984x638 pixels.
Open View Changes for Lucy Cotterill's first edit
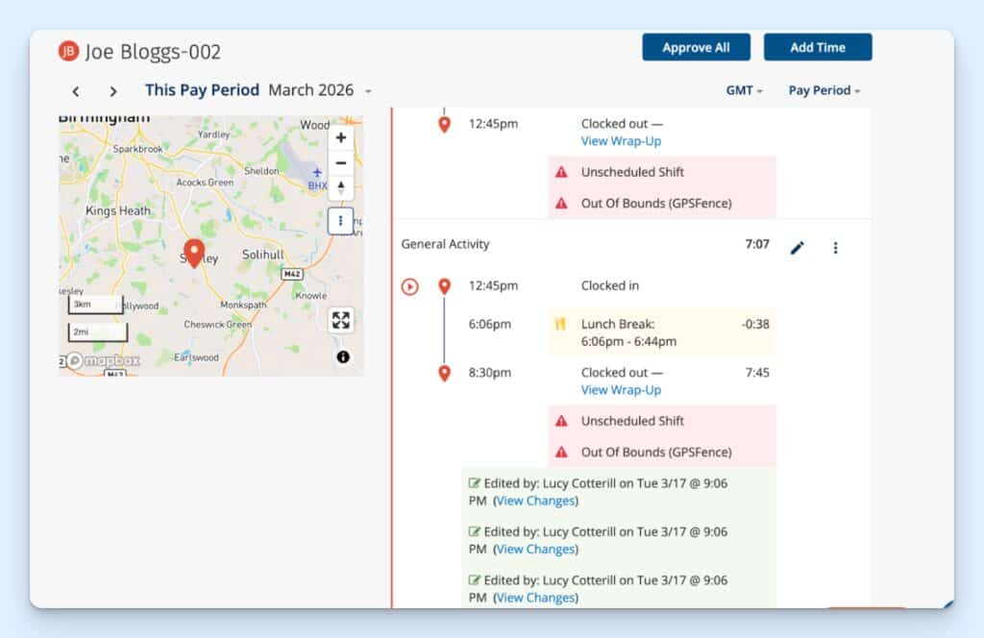pos(536,501)
